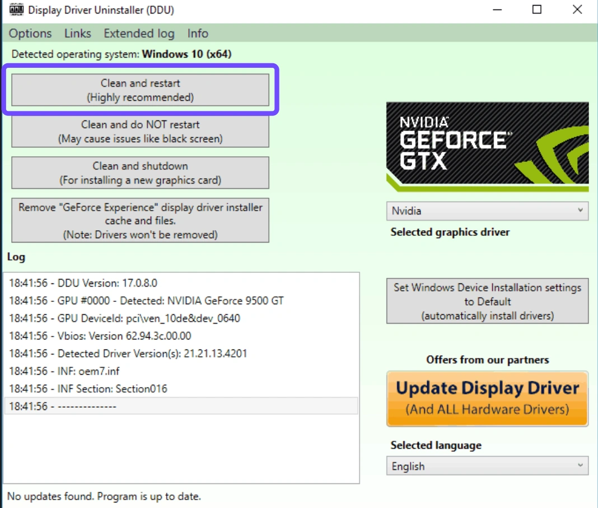This screenshot has width=598, height=508.
Task: Select the Detected Driver Version log entry
Action: (x=128, y=353)
